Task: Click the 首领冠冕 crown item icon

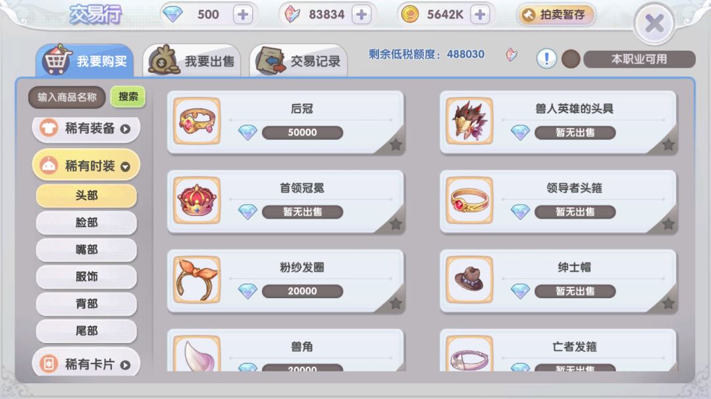Action: click(x=197, y=200)
